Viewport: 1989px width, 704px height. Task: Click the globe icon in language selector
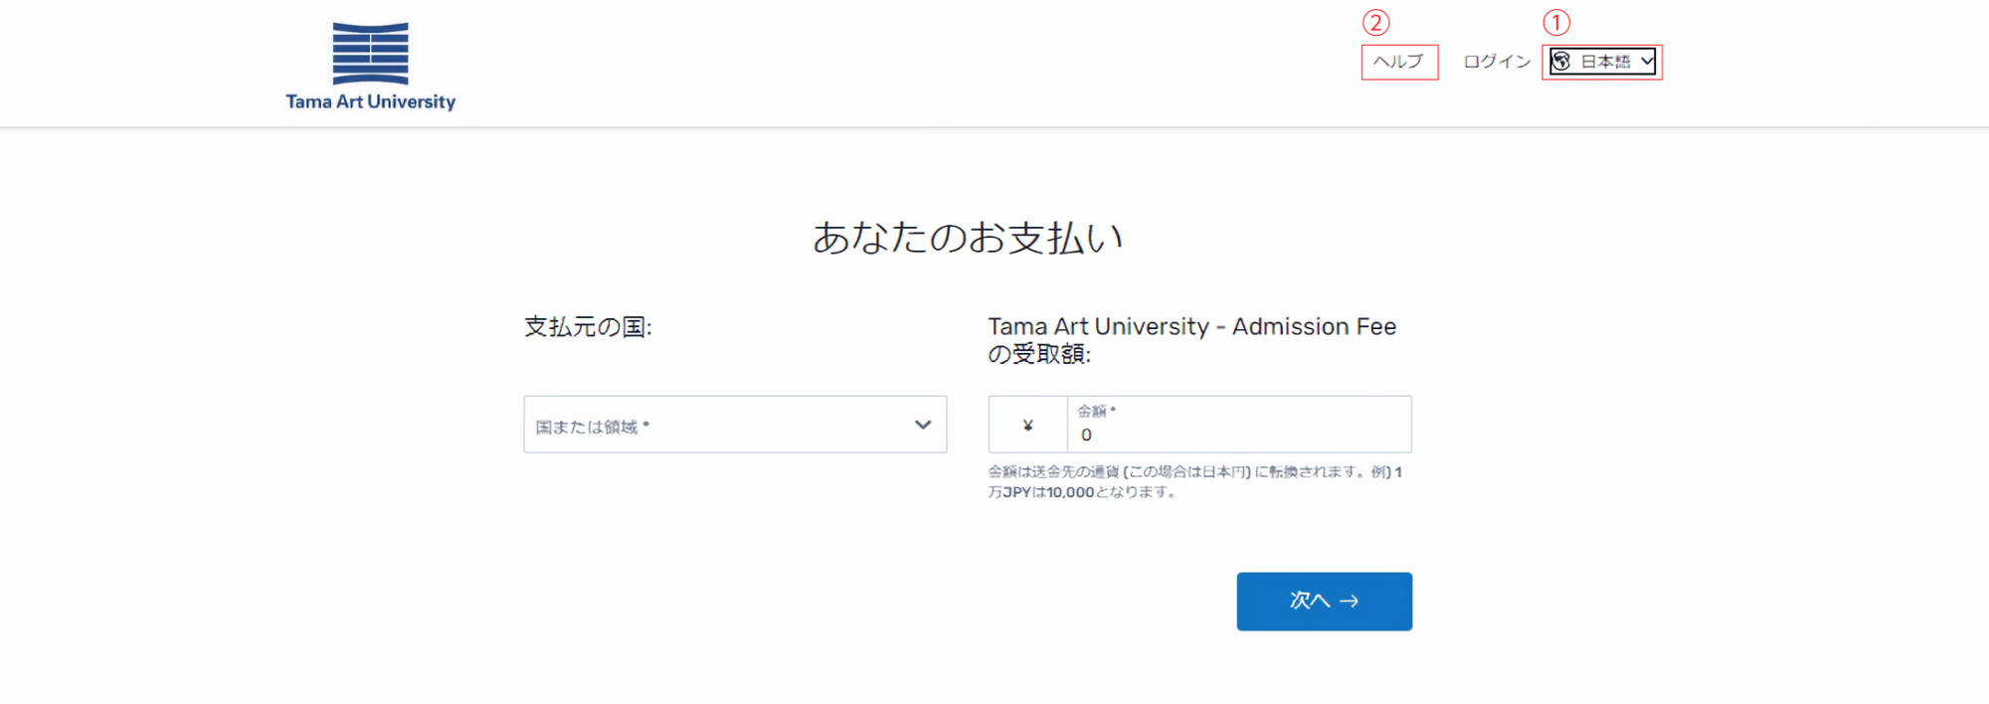point(1561,62)
